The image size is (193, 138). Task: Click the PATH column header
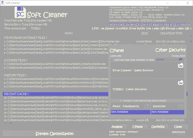[69, 33]
